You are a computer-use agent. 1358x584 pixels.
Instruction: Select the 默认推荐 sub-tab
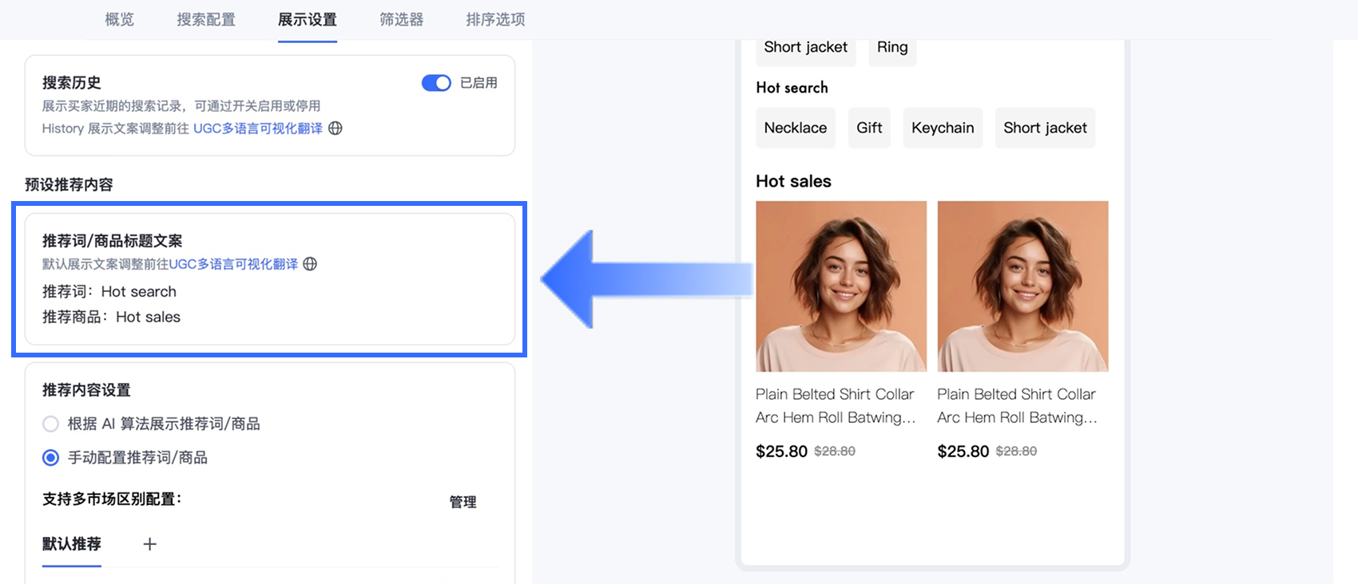[72, 544]
